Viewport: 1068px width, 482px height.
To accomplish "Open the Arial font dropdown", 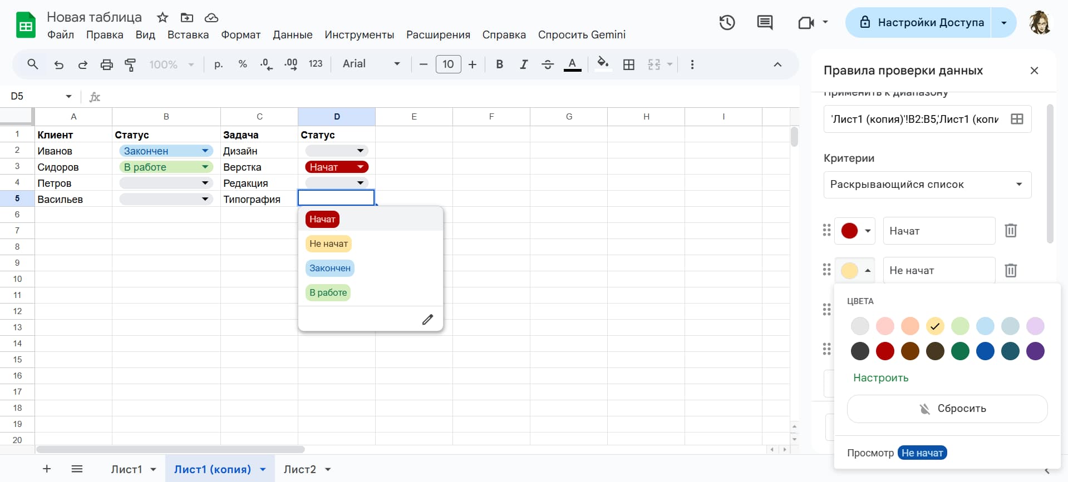I will pyautogui.click(x=371, y=64).
